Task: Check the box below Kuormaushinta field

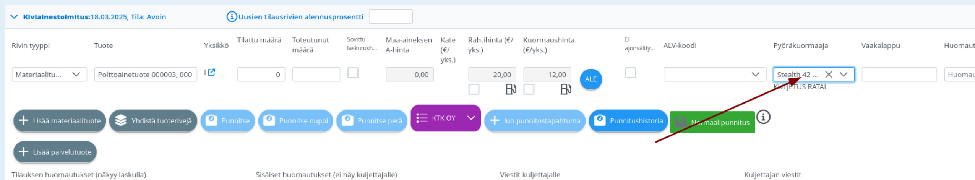Action: tap(529, 89)
